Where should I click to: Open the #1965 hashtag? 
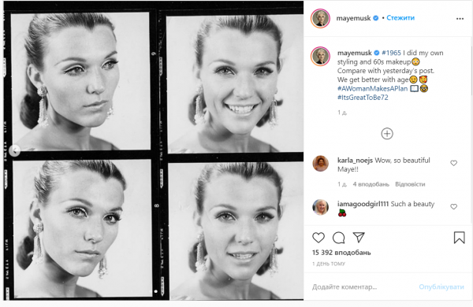391,53
